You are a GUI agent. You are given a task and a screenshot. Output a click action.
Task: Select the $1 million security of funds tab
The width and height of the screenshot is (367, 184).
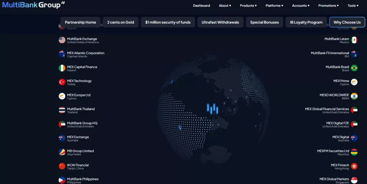point(168,22)
